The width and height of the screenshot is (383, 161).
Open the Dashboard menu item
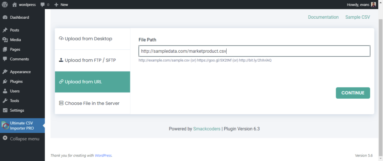19,17
